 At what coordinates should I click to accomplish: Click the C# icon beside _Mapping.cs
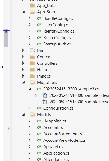coord(39,121)
